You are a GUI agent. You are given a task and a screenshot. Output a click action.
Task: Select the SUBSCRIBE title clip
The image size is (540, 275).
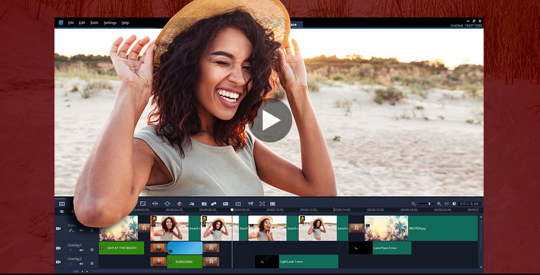pos(184,262)
